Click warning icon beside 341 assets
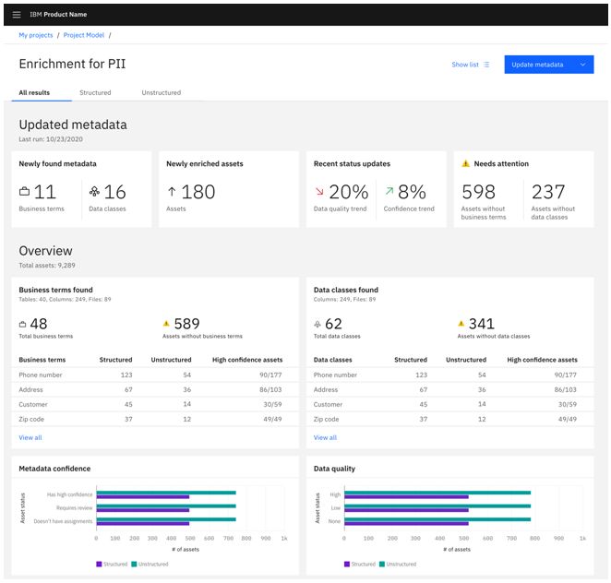 pyautogui.click(x=462, y=324)
